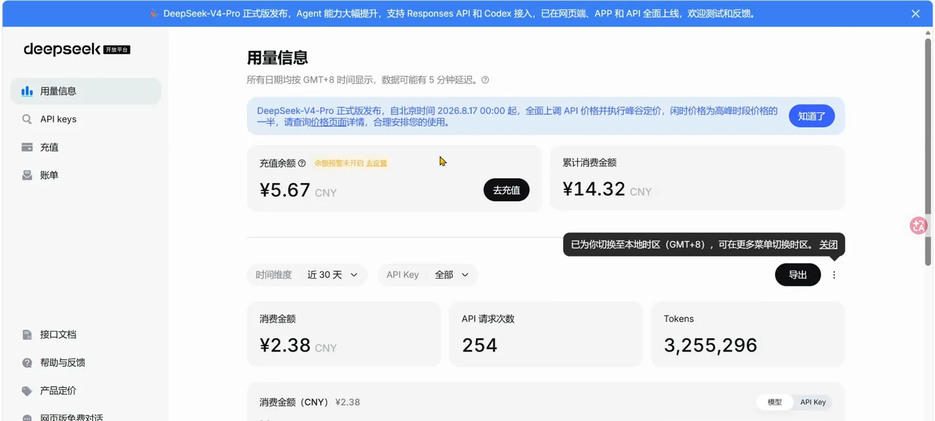Screen dimensions: 935x421
Task: Click help icon next to timezone note
Action: pyautogui.click(x=485, y=80)
